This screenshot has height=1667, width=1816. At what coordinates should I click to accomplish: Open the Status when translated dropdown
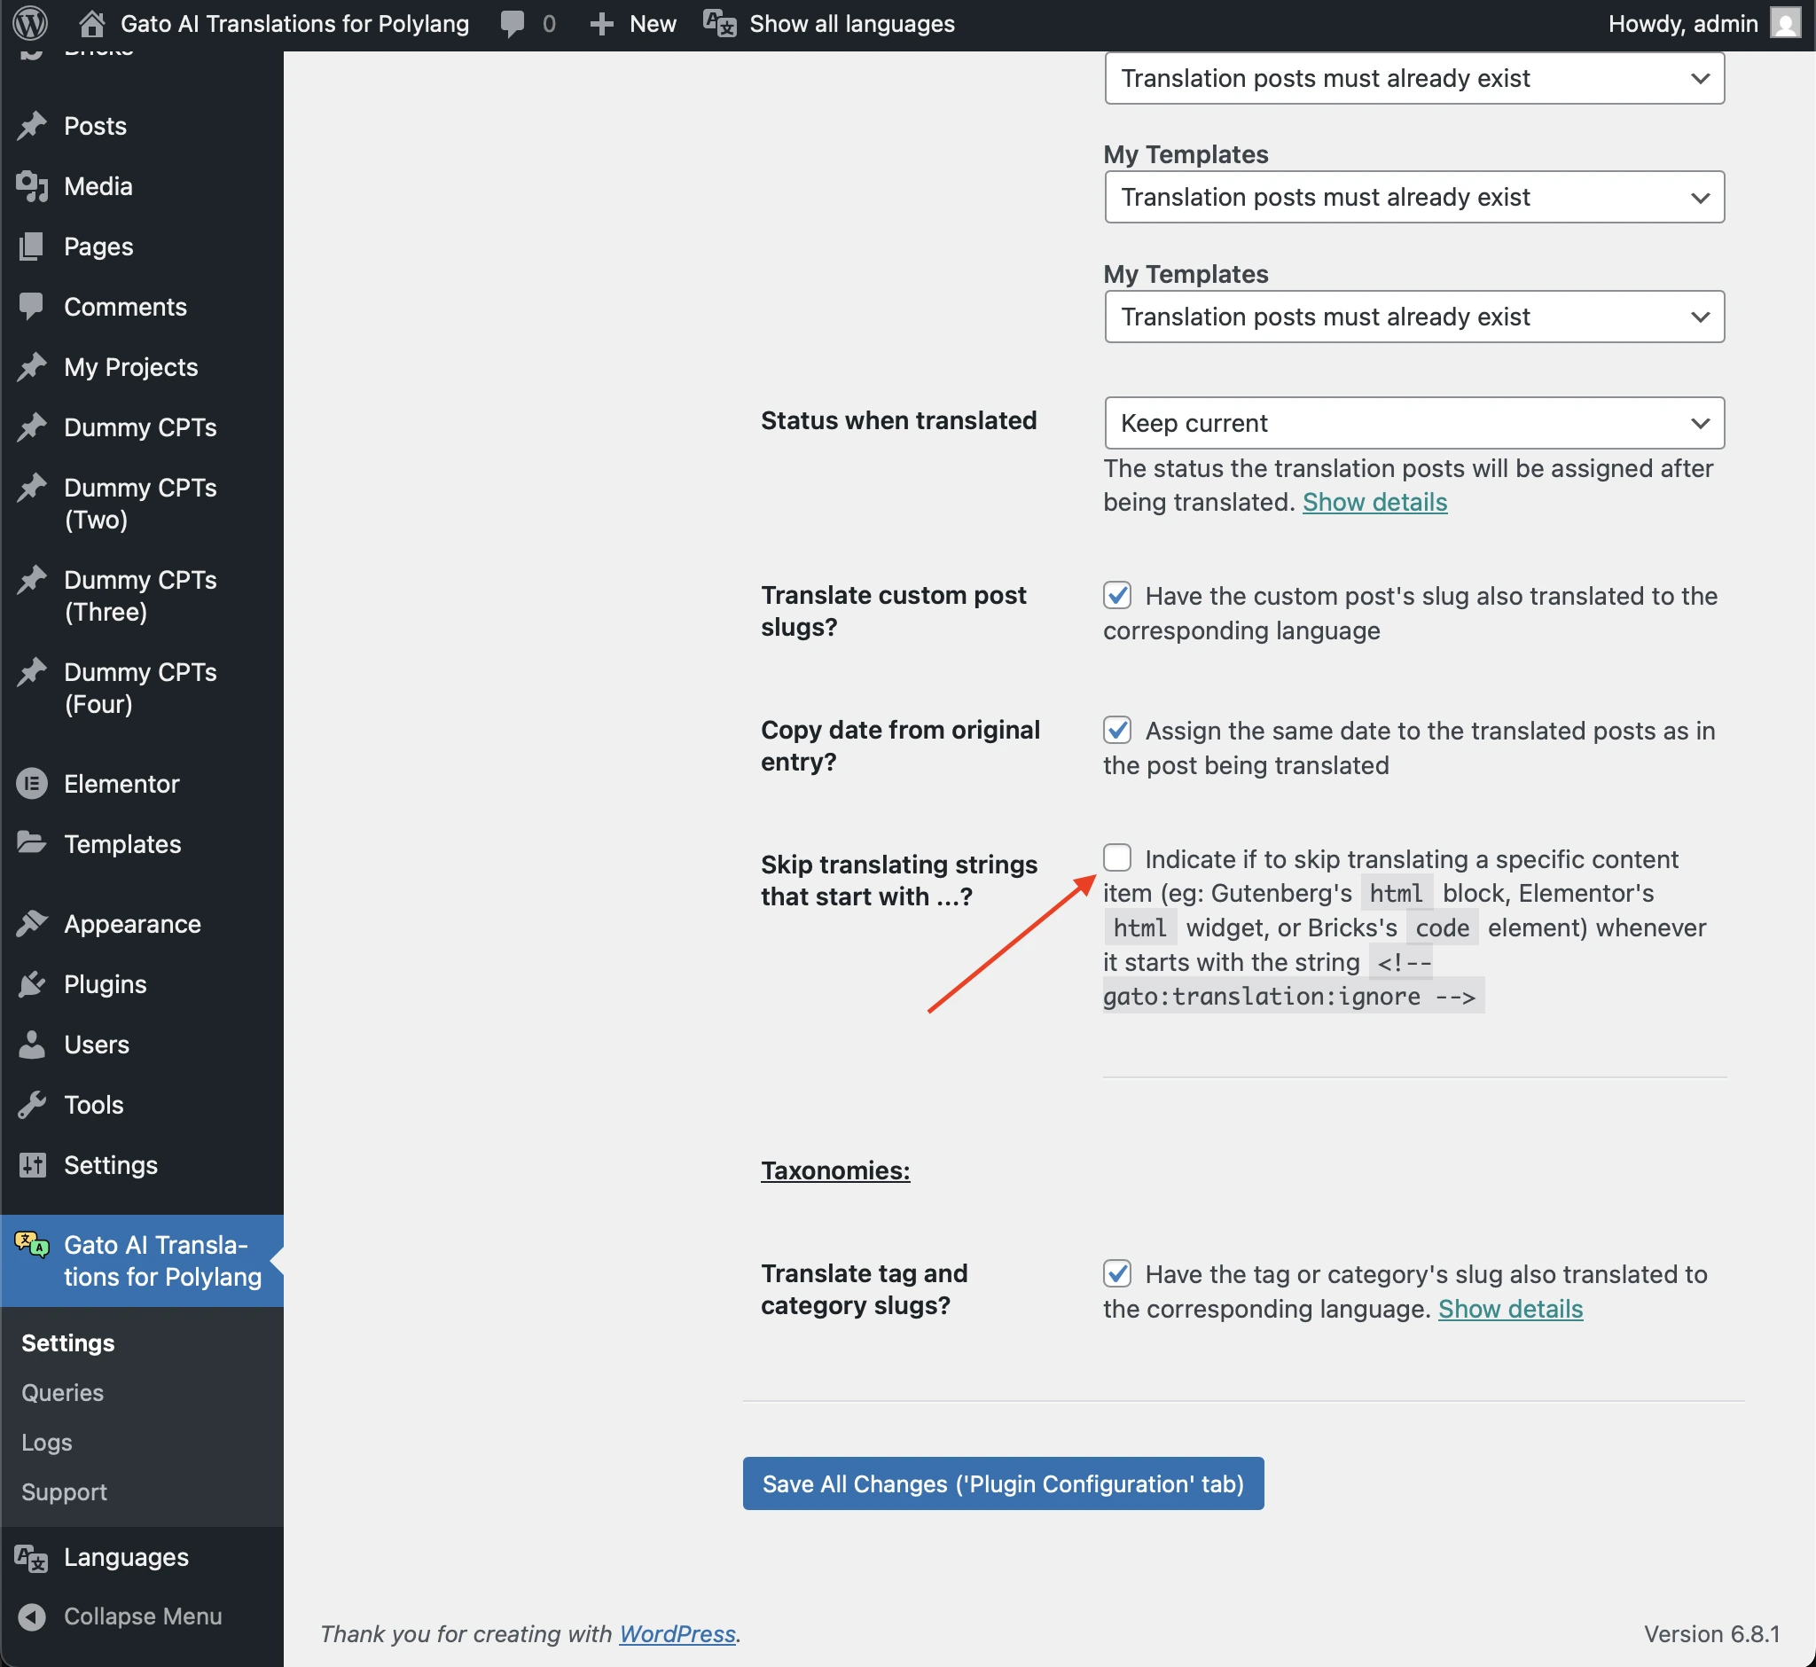pos(1413,423)
